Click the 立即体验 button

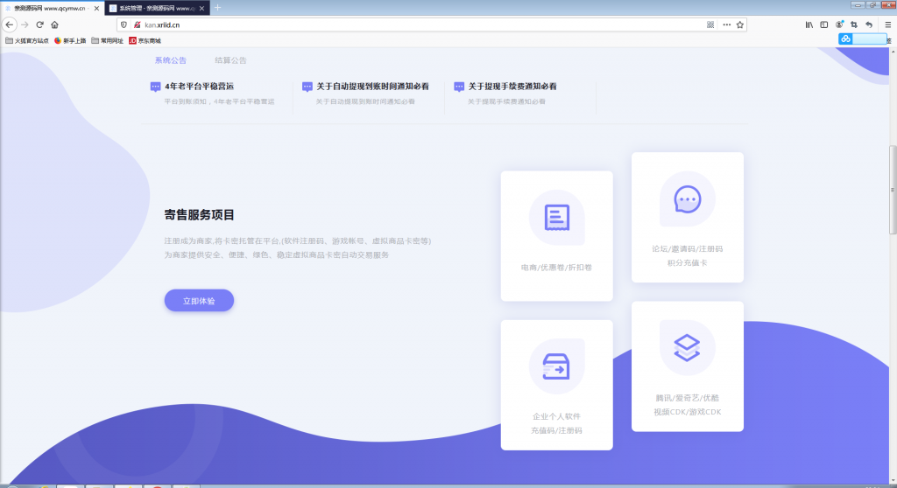[x=199, y=300]
